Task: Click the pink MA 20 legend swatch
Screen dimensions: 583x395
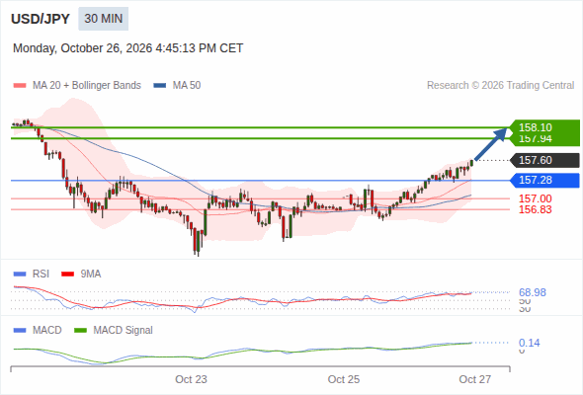Action: click(20, 86)
